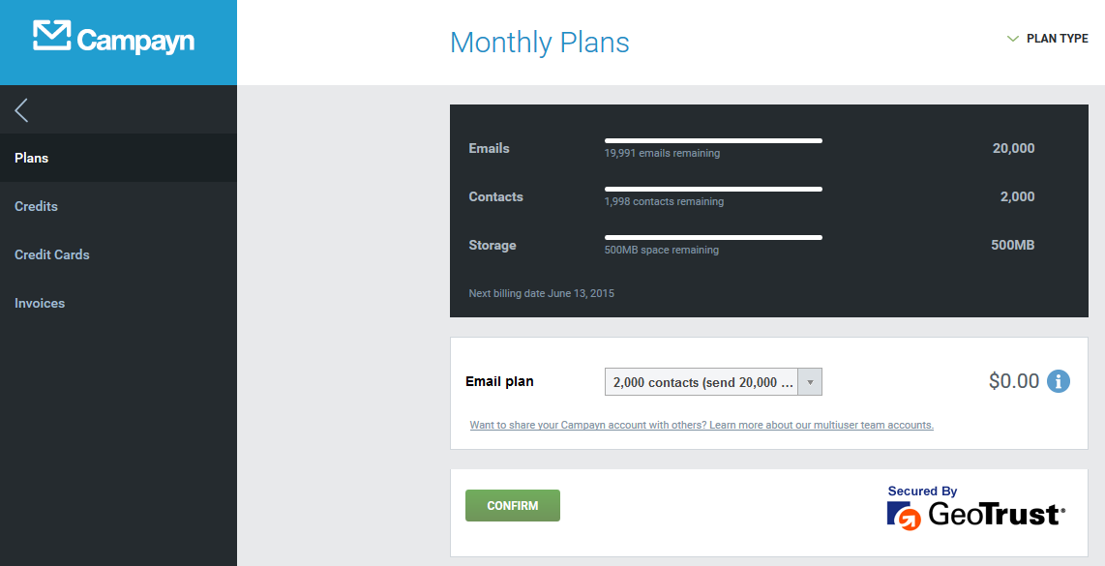Click the Next billing date text

pos(542,293)
